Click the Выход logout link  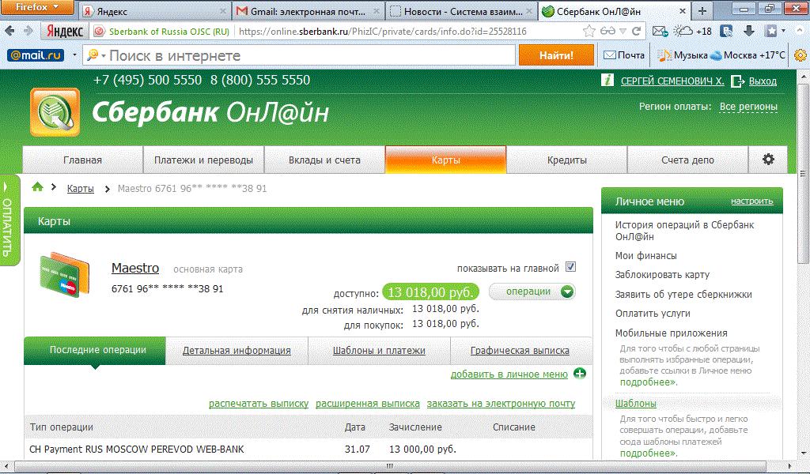763,81
